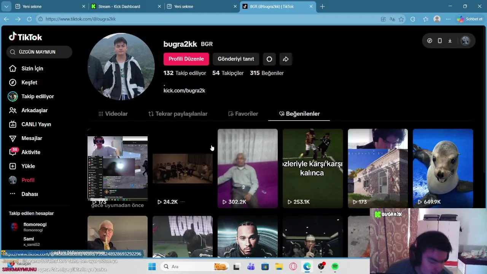Go back in browser history

click(x=6, y=19)
